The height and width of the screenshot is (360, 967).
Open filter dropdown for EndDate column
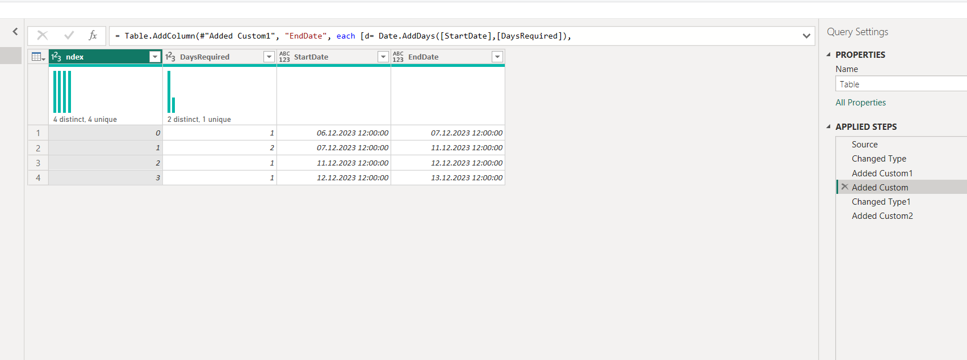(497, 57)
